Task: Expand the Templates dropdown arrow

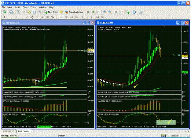Action: pyautogui.click(x=143, y=12)
